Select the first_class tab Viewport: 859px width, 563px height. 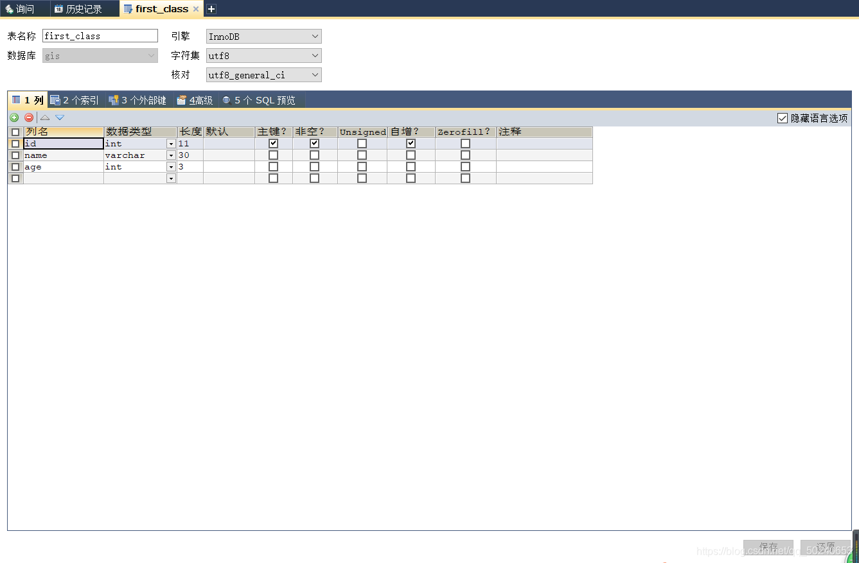(161, 9)
